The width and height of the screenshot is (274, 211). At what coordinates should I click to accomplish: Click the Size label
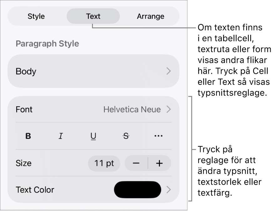[23, 163]
